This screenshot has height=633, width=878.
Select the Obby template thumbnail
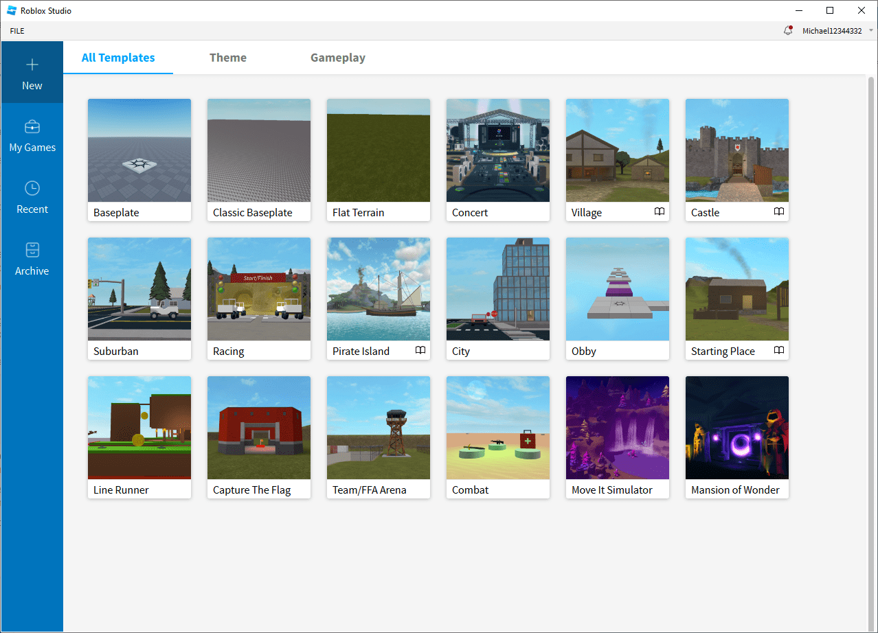(x=618, y=289)
